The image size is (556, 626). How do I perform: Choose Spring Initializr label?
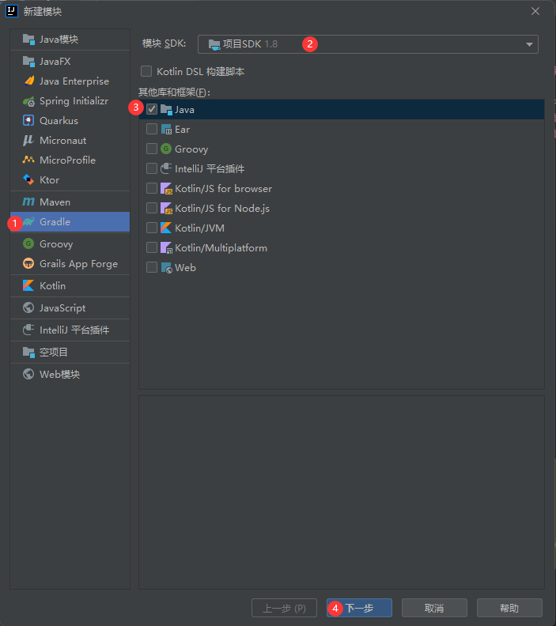click(74, 101)
